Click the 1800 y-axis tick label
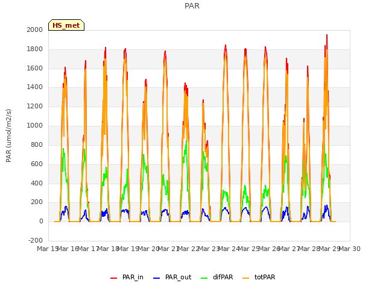Image resolution: width=386 pixels, height=289 pixels. click(x=35, y=49)
